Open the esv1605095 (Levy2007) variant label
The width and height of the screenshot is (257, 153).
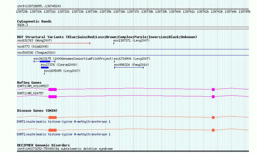(x=62, y=71)
